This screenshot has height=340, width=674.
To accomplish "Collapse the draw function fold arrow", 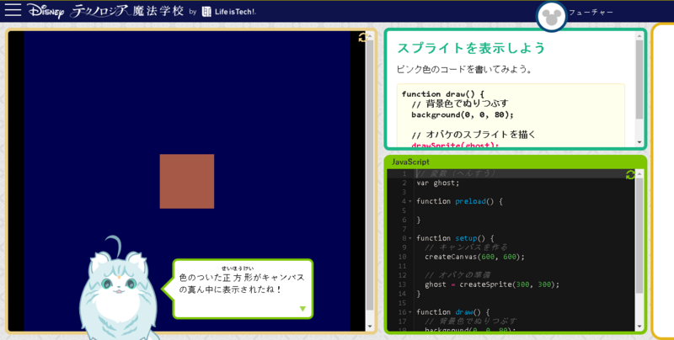I will (x=410, y=312).
